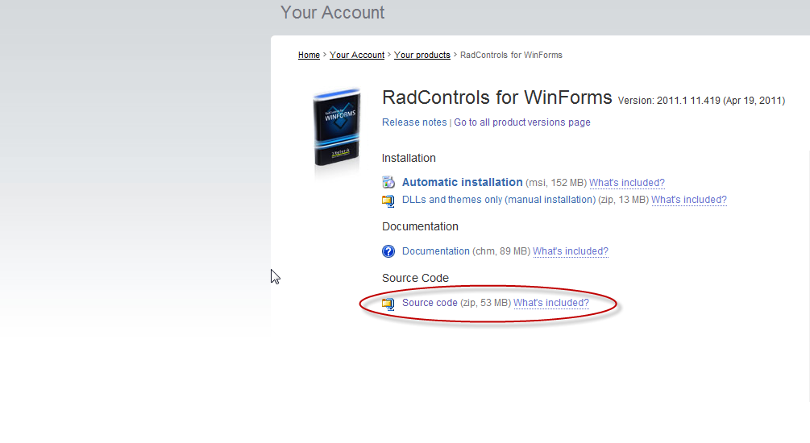Click the zip icon beside Source code
The width and height of the screenshot is (810, 443).
pos(388,304)
